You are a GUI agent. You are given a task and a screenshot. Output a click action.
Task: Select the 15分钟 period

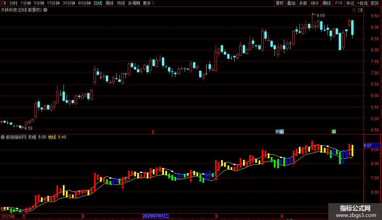(x=53, y=3)
